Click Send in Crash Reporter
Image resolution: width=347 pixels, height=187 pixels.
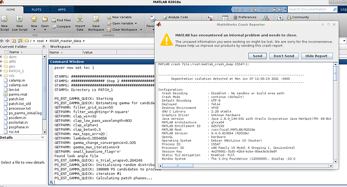click(257, 56)
